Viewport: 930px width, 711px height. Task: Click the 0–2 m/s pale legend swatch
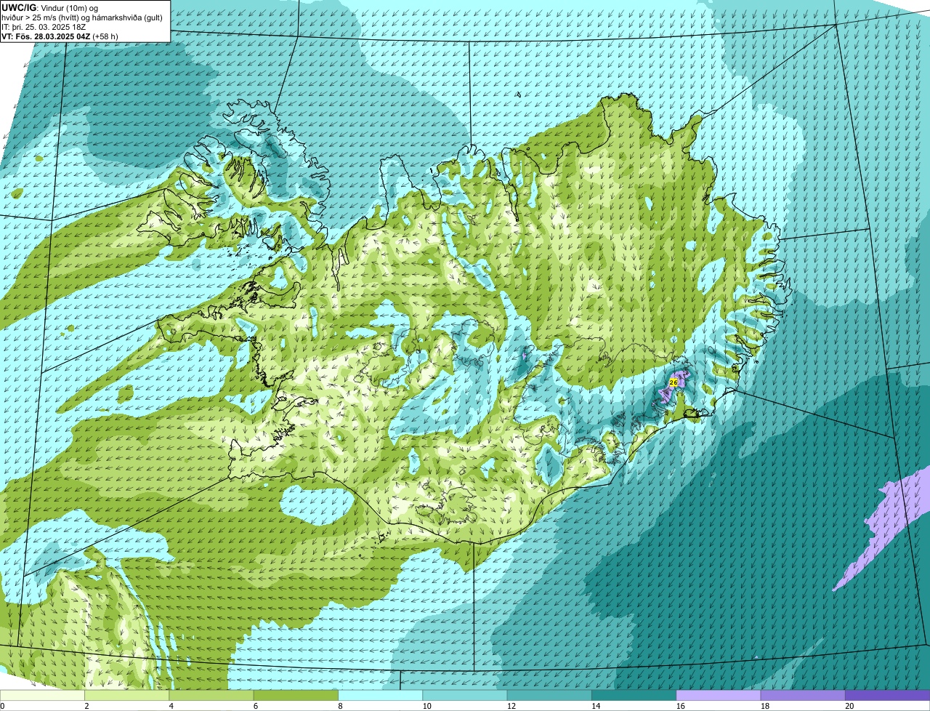click(x=43, y=696)
